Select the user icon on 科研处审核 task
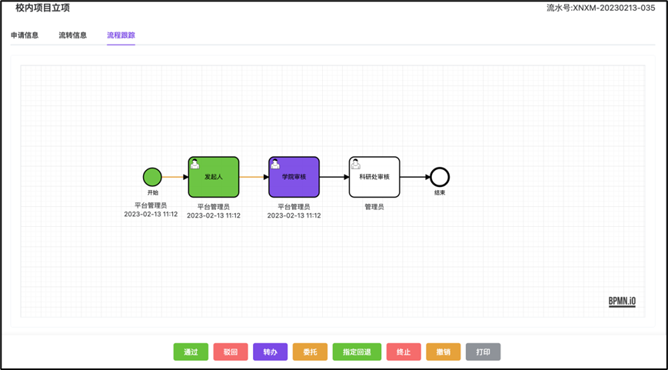Image resolution: width=668 pixels, height=370 pixels. point(355,164)
